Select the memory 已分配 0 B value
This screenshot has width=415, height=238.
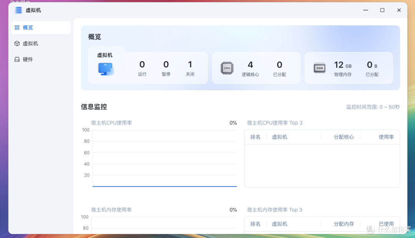pyautogui.click(x=372, y=65)
